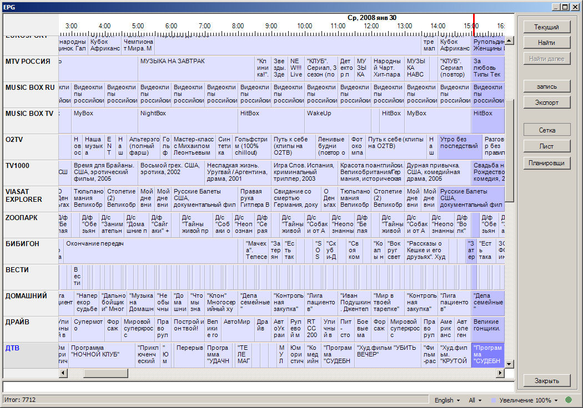Viewport: 583px width, 408px height.
Task: Open the English language dropdown
Action: click(448, 400)
